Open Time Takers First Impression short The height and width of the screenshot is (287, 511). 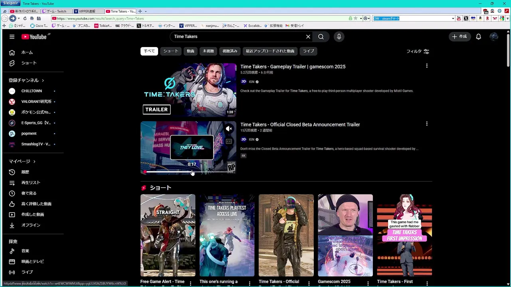(404, 235)
